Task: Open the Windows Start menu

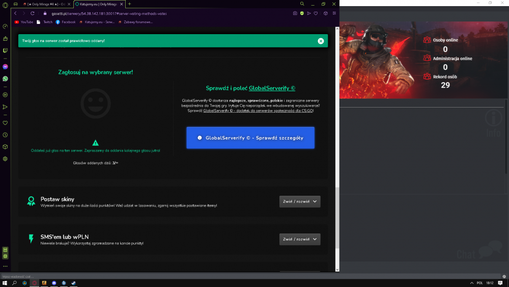Action: coord(5,283)
